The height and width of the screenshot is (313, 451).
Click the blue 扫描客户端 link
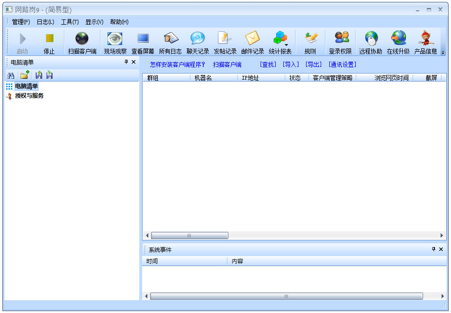pyautogui.click(x=227, y=64)
